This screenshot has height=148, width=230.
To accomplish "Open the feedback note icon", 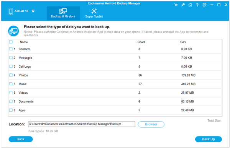I will [x=204, y=5].
